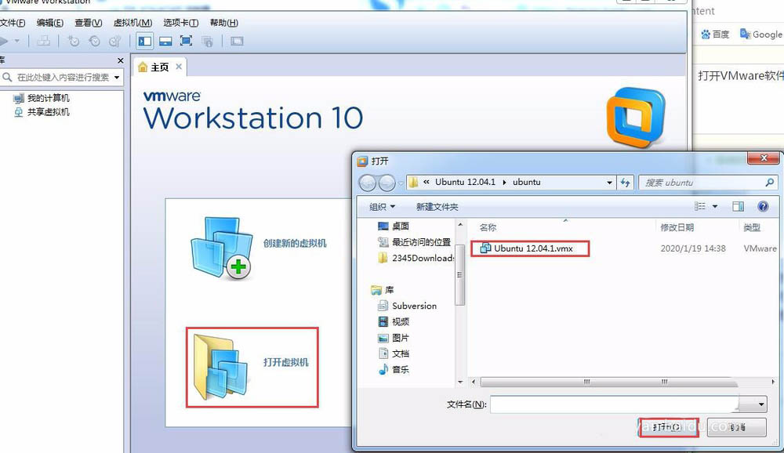Open the library search dropdown arrow
784x453 pixels.
117,78
